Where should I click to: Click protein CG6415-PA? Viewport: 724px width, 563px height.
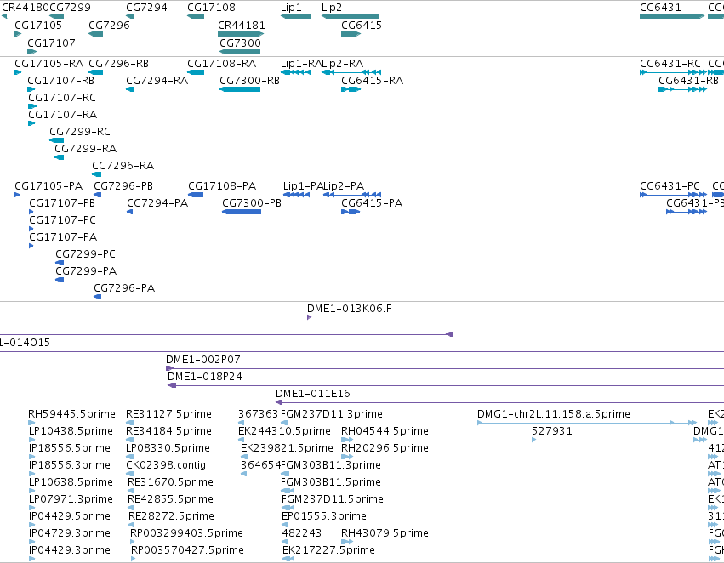[x=351, y=212]
